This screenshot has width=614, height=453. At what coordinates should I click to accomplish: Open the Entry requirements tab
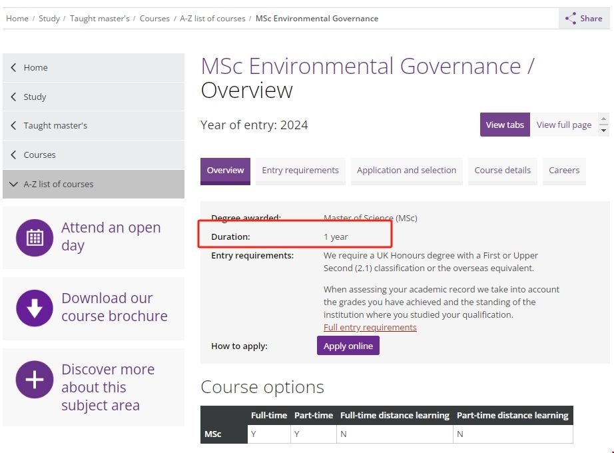pos(300,171)
